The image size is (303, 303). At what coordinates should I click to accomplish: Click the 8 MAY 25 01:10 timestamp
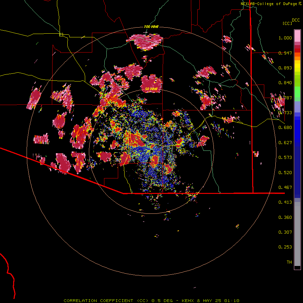click(218, 301)
